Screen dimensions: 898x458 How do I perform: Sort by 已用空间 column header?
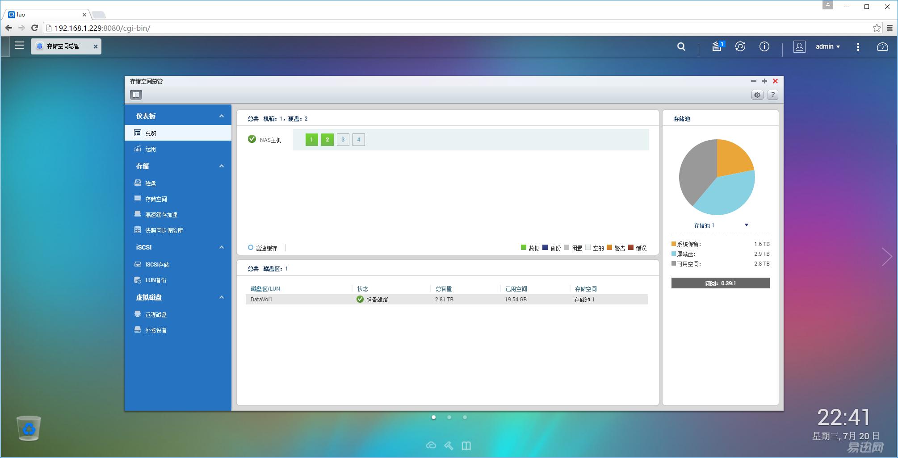tap(516, 289)
